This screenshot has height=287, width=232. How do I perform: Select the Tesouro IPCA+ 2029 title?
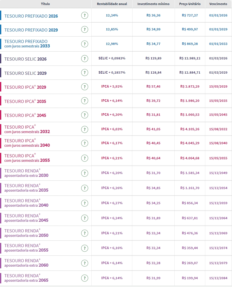click(25, 87)
